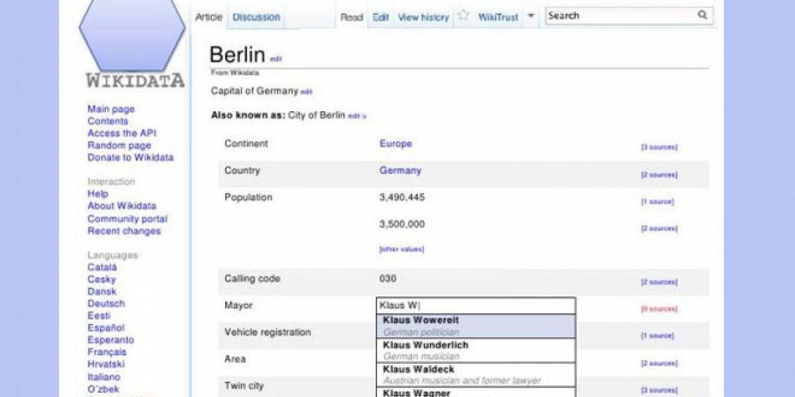Switch language to Català
The width and height of the screenshot is (795, 397).
click(x=102, y=267)
